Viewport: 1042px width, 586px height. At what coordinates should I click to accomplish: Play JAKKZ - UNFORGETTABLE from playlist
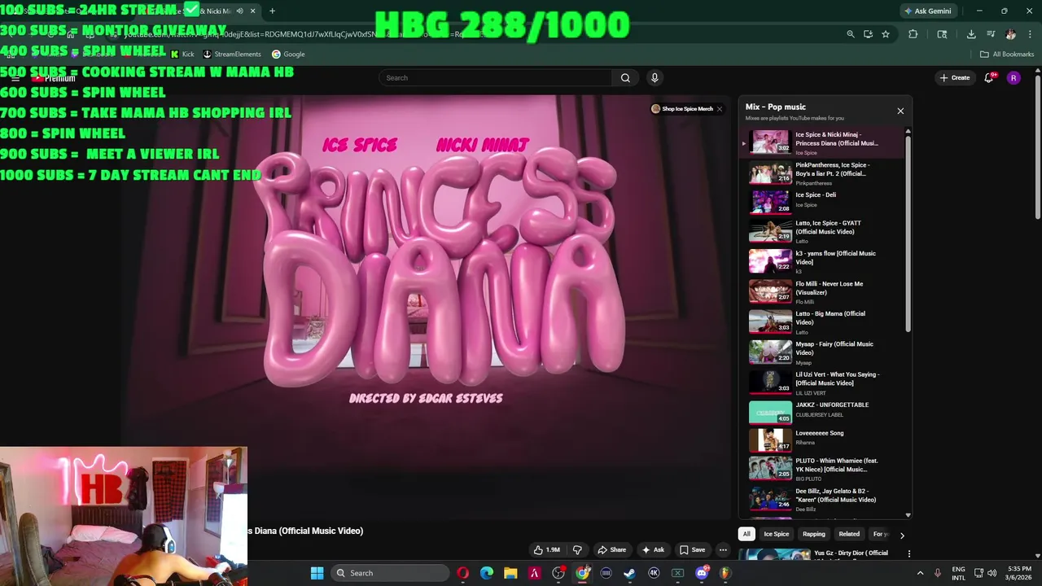(x=822, y=412)
